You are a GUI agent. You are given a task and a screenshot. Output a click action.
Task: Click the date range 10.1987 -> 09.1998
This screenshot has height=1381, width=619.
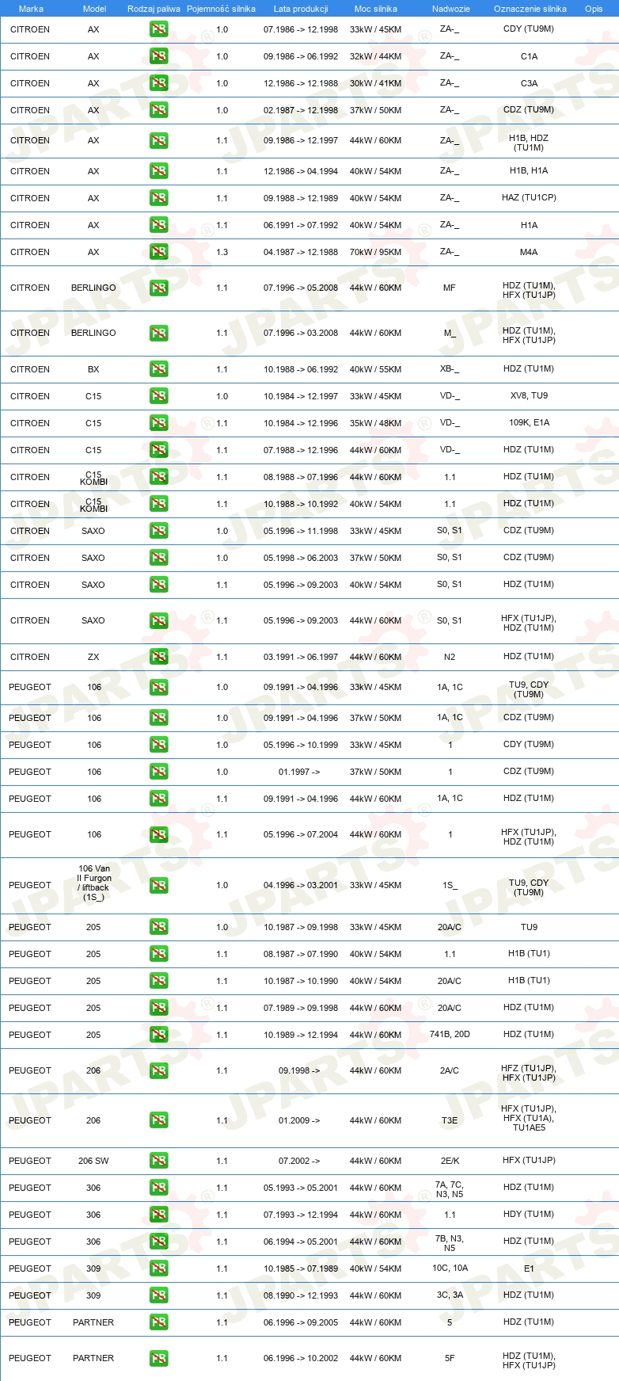point(301,927)
